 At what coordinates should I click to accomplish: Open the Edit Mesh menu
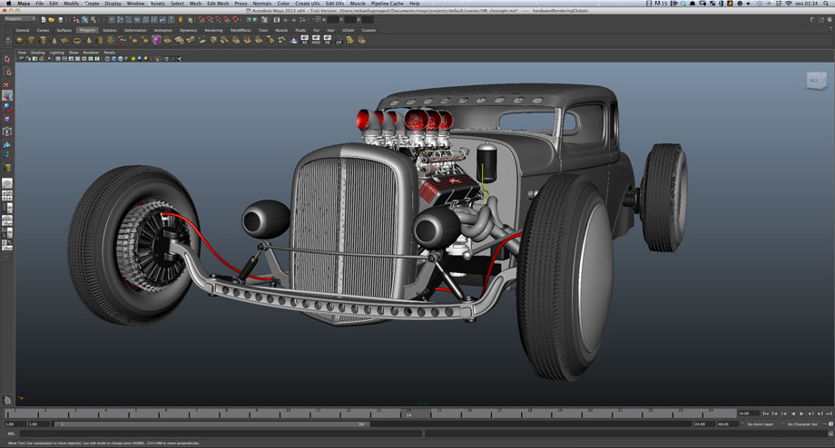218,4
